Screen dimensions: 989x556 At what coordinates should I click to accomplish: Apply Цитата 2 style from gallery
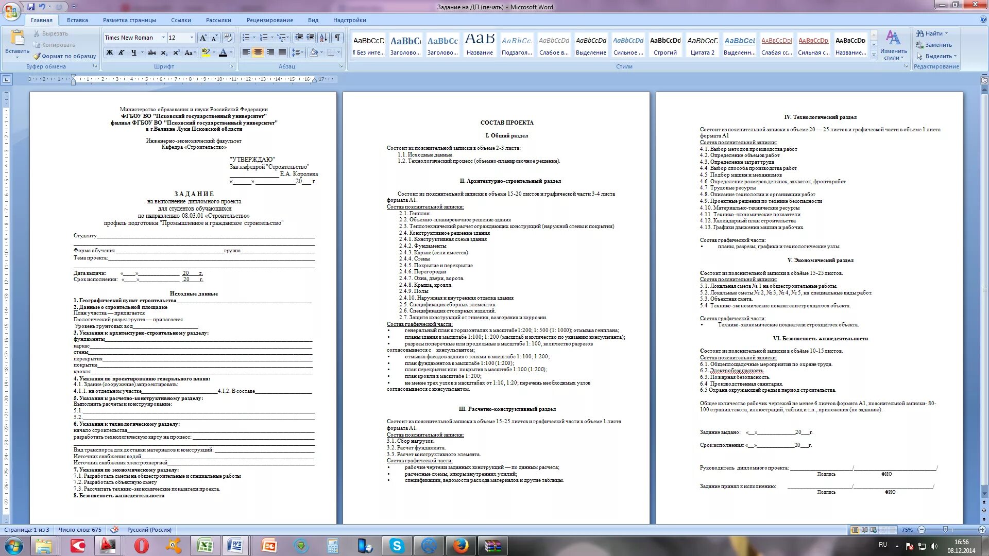tap(702, 45)
